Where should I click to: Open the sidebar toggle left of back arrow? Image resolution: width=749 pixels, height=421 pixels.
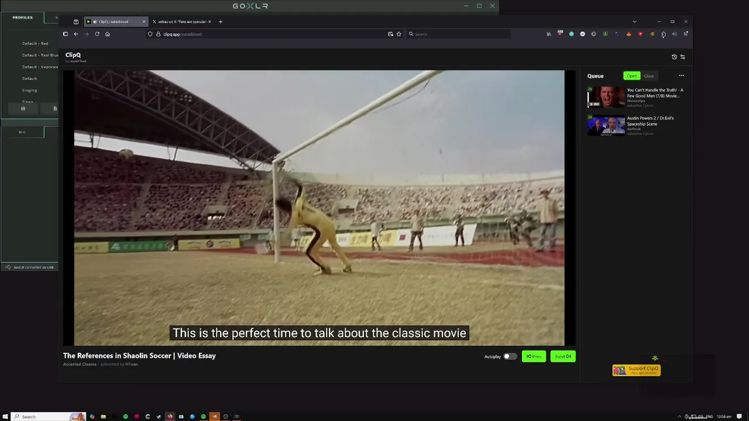click(66, 34)
